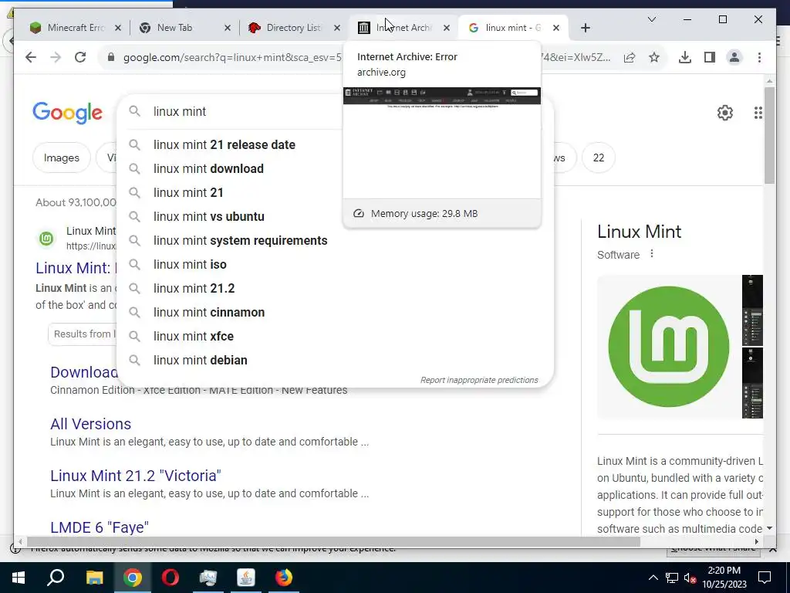The image size is (790, 593).
Task: Open File Explorer from taskbar
Action: [94, 578]
